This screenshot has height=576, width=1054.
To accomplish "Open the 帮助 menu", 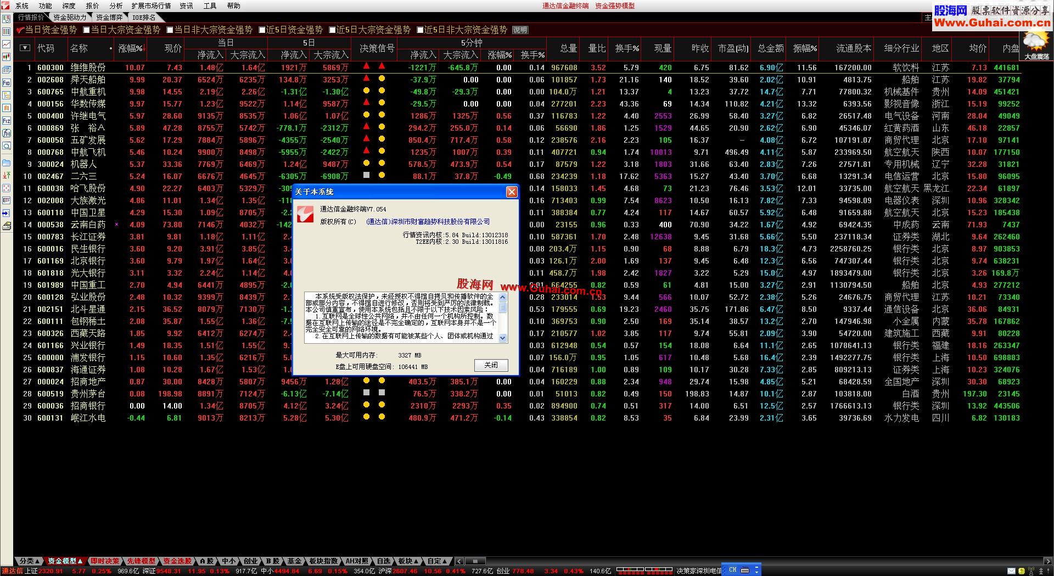I will coord(234,6).
